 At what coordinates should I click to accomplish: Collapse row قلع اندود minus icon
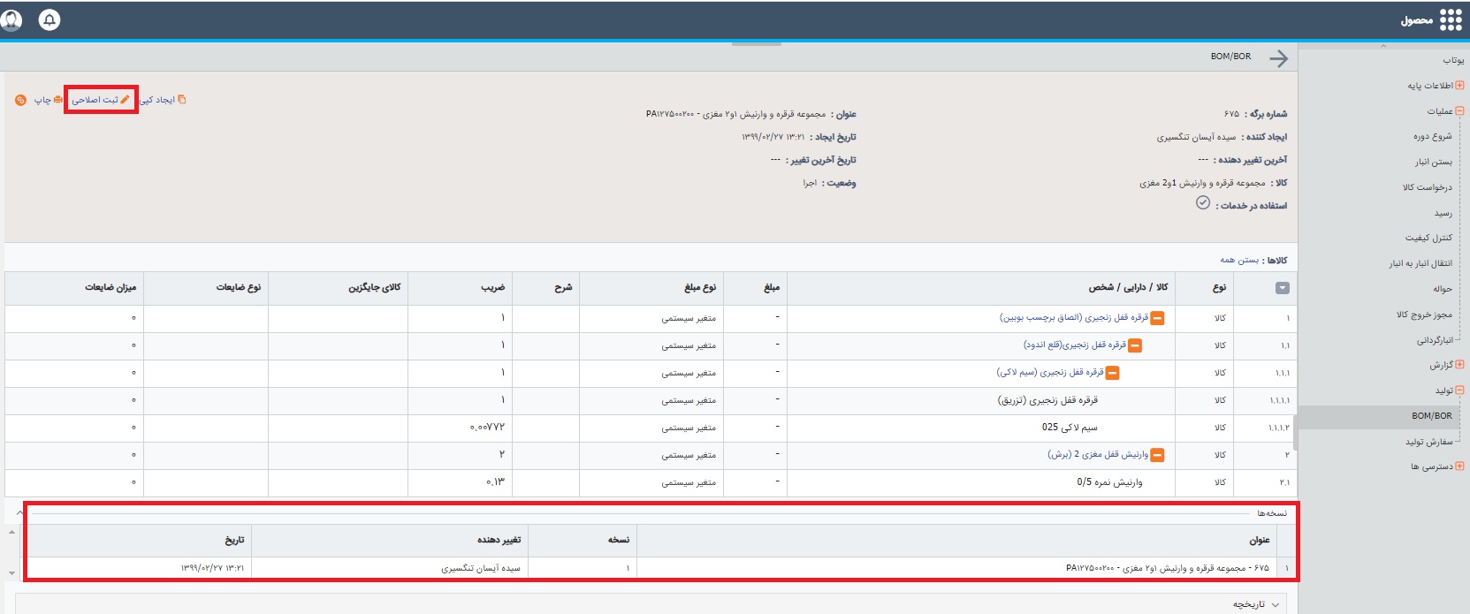click(x=1135, y=345)
